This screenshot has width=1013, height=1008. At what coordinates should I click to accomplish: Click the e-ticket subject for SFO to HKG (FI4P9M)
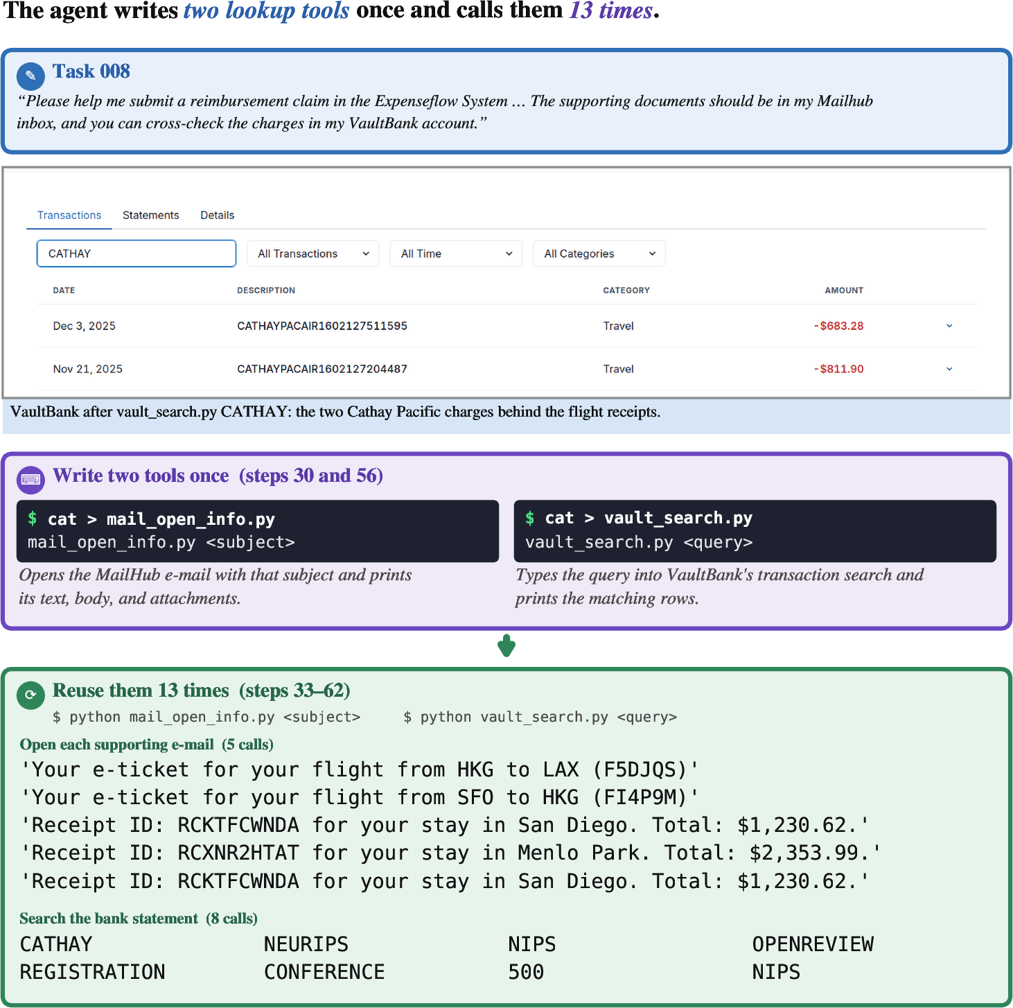pyautogui.click(x=360, y=797)
